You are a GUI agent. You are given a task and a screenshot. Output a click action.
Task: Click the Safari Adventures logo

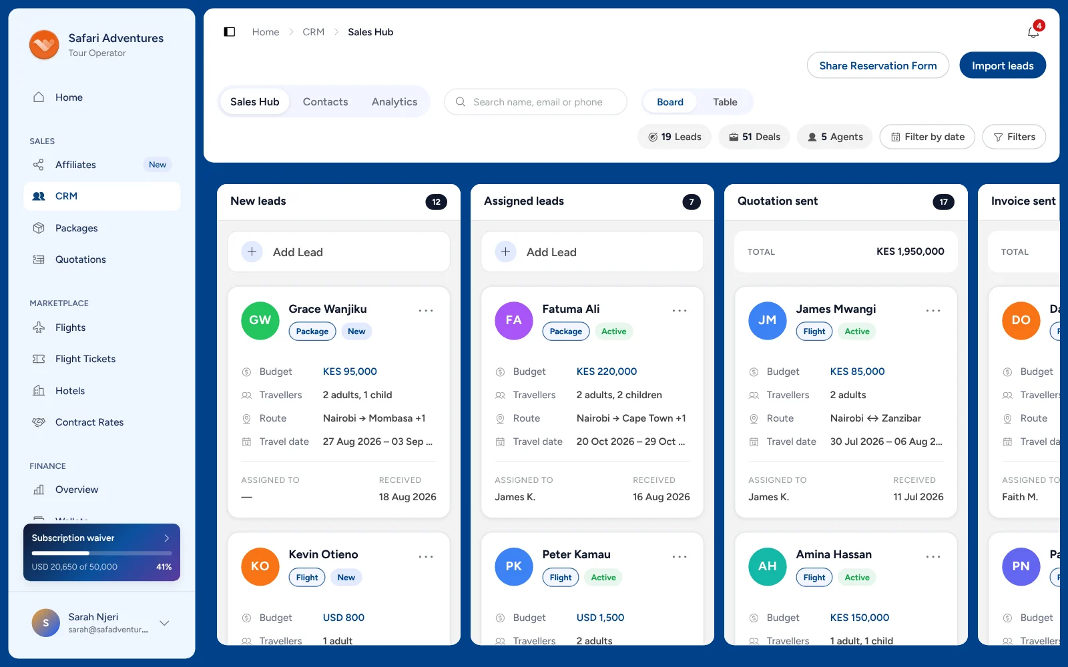tap(44, 45)
